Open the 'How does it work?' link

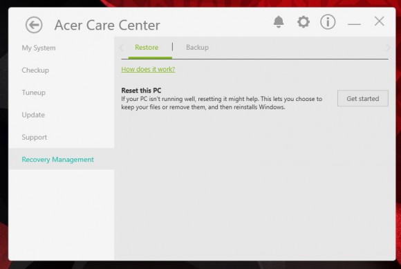(148, 69)
